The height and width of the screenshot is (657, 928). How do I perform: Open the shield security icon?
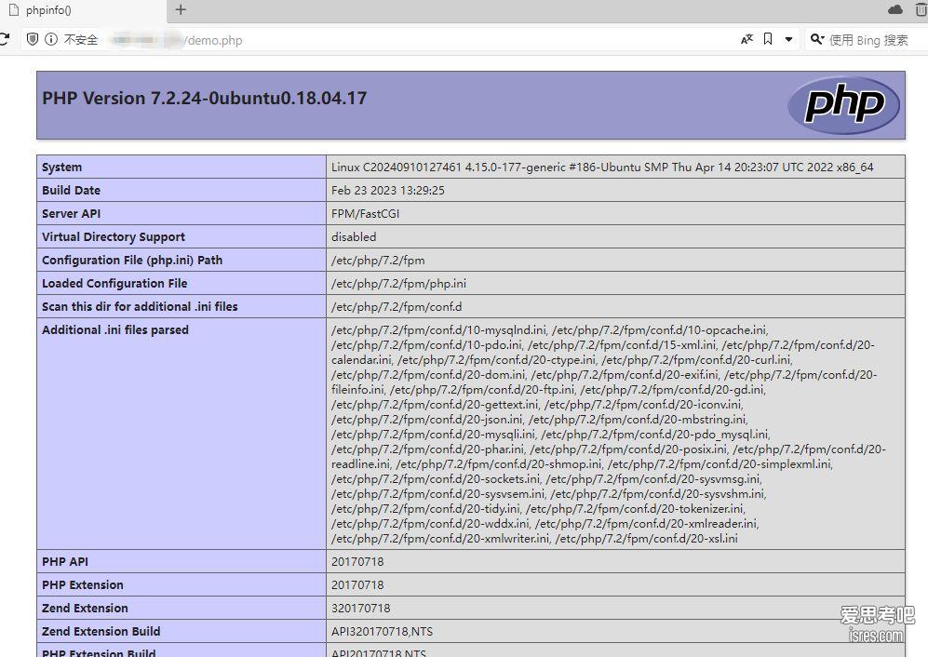coord(33,39)
